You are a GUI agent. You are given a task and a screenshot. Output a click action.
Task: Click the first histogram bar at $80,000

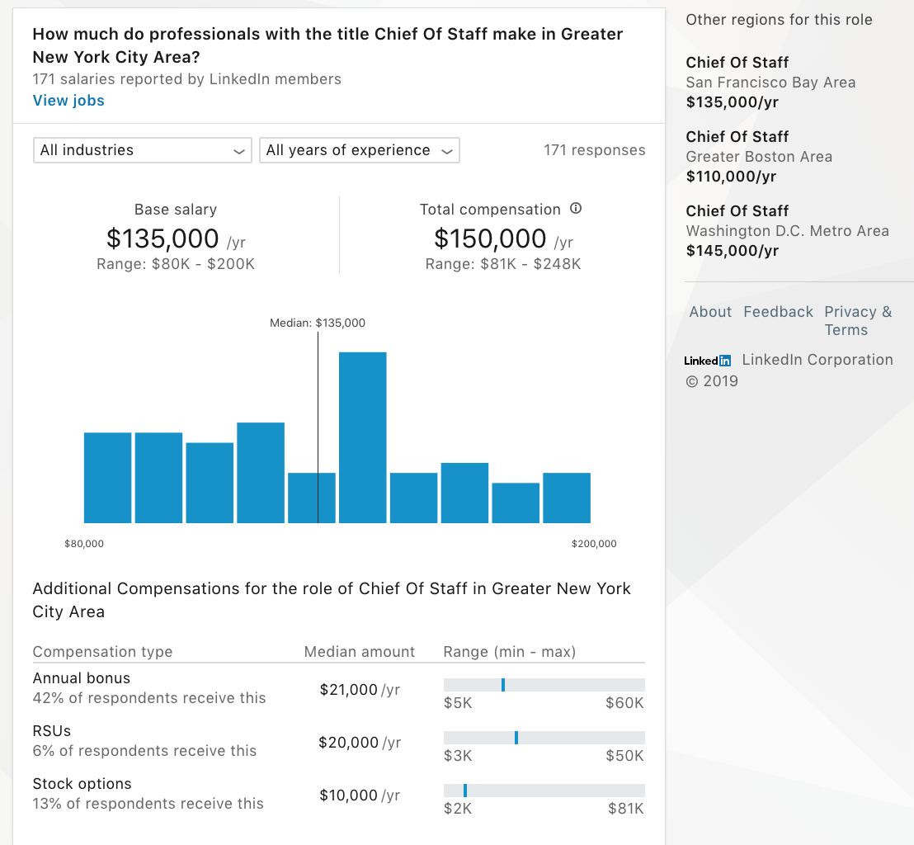point(108,478)
